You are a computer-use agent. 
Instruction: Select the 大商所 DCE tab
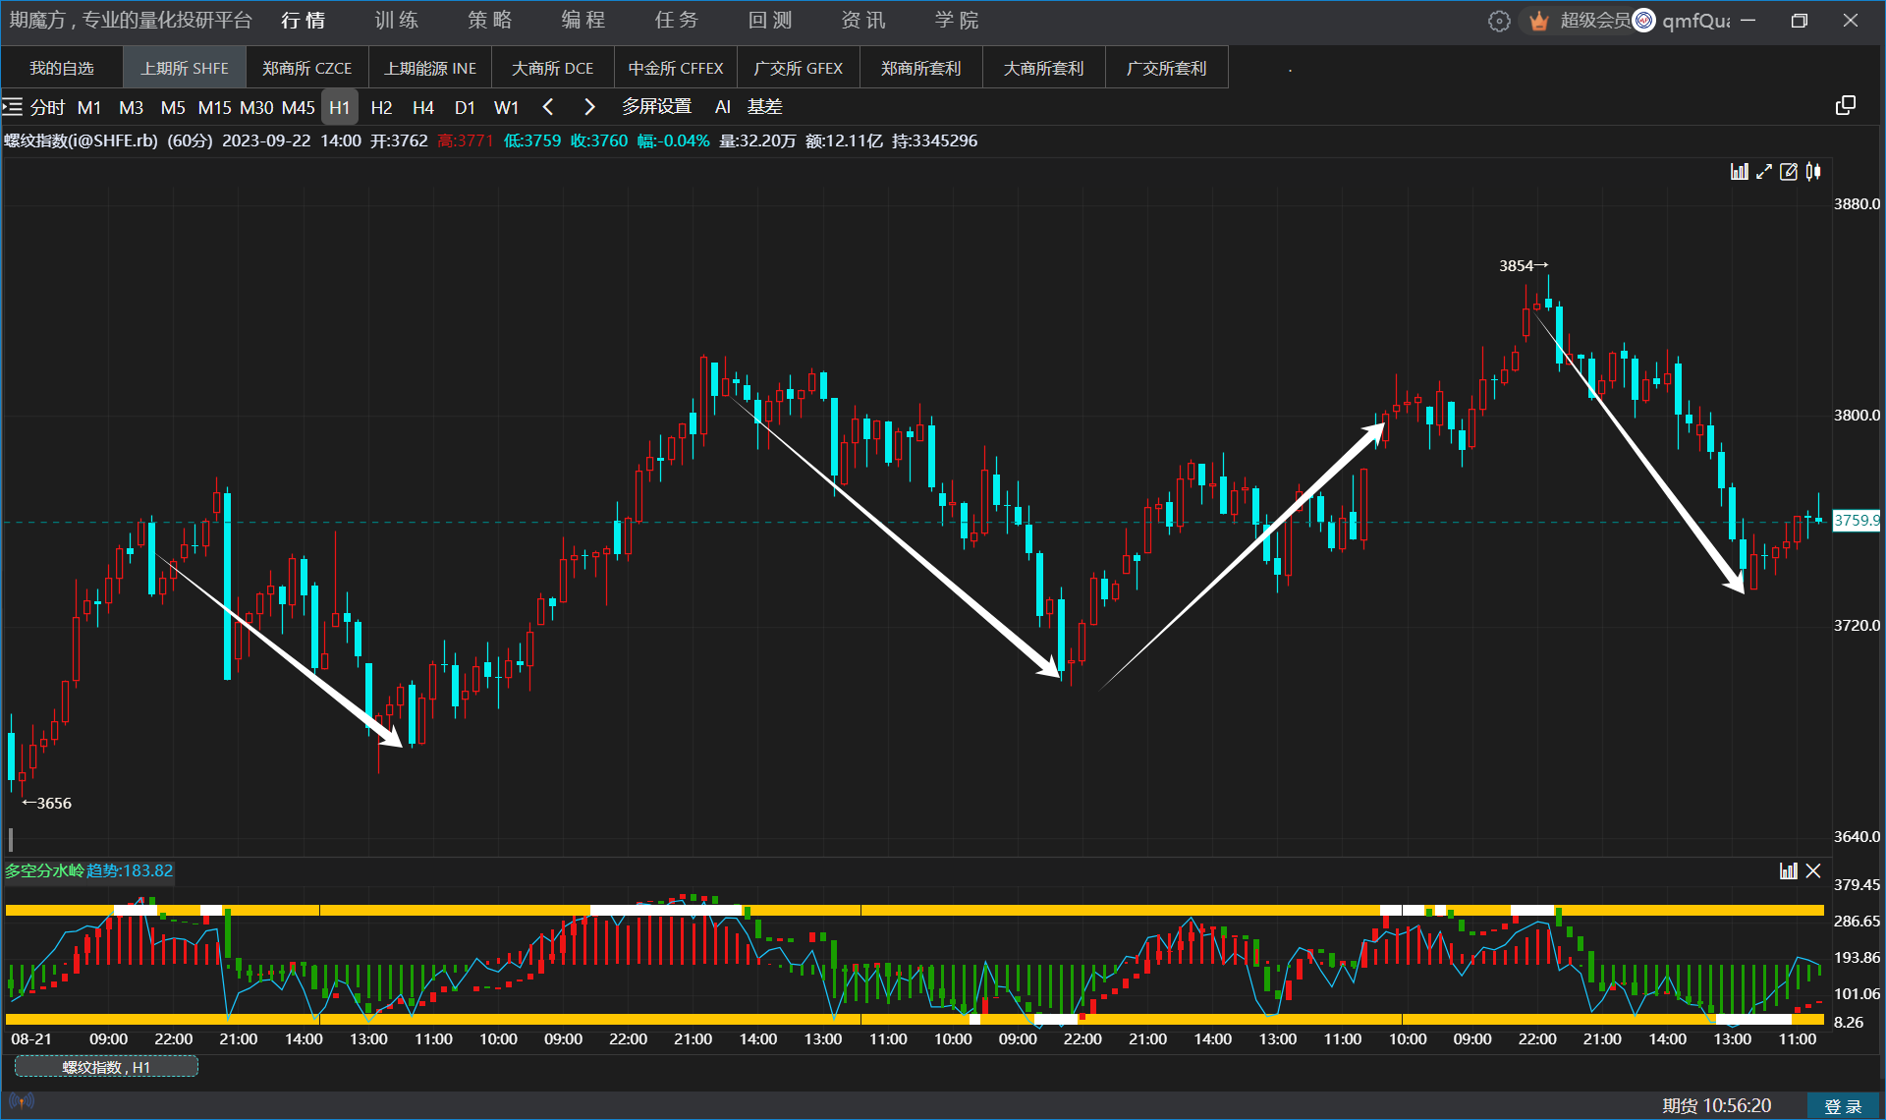(552, 68)
